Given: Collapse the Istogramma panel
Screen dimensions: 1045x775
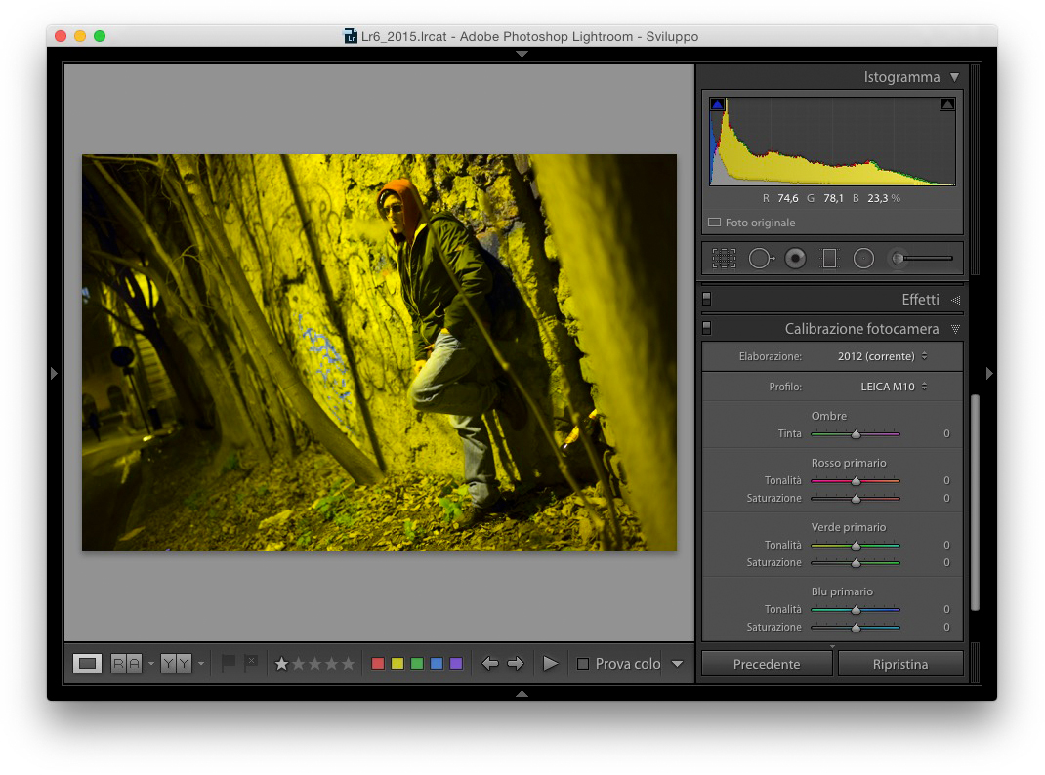Looking at the screenshot, I should click(x=954, y=77).
